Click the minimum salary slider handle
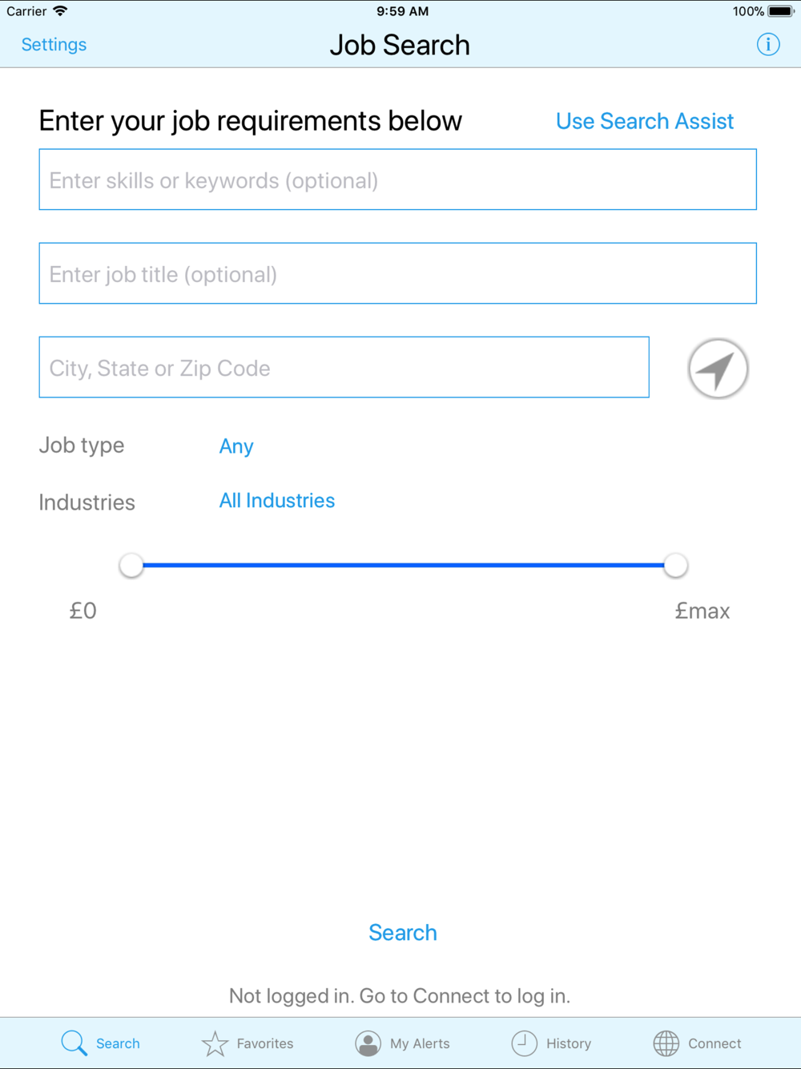This screenshot has height=1069, width=801. 131,566
